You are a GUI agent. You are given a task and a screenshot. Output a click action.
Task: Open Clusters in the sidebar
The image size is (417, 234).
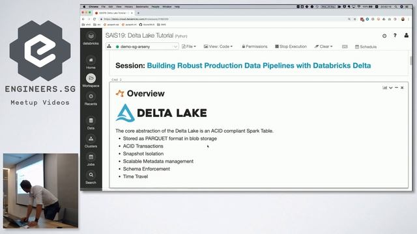pyautogui.click(x=91, y=142)
